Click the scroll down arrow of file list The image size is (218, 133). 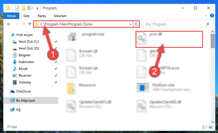click(x=213, y=122)
